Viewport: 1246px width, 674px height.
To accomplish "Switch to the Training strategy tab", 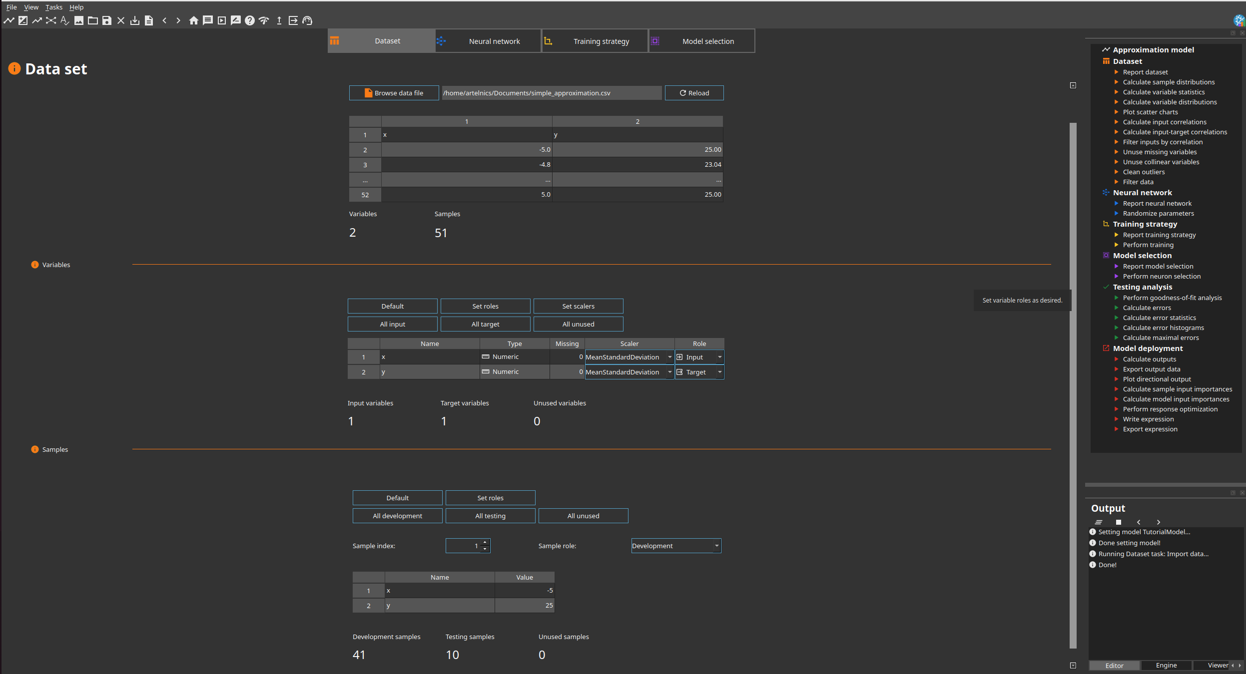I will click(x=595, y=41).
